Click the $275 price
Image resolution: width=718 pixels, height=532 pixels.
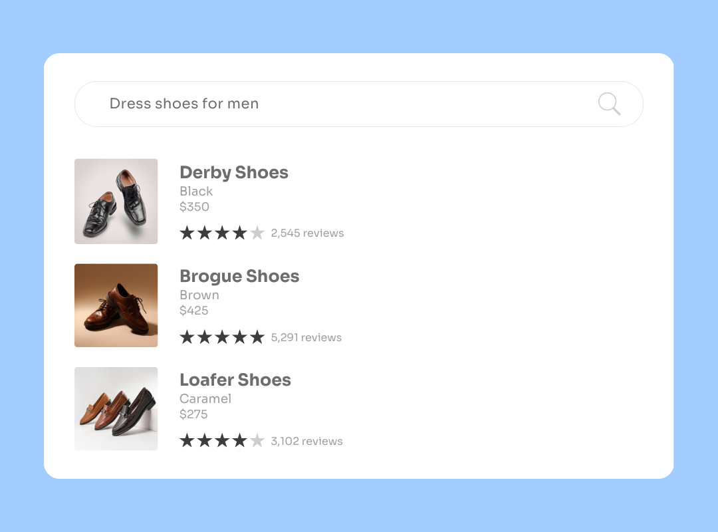(x=193, y=414)
